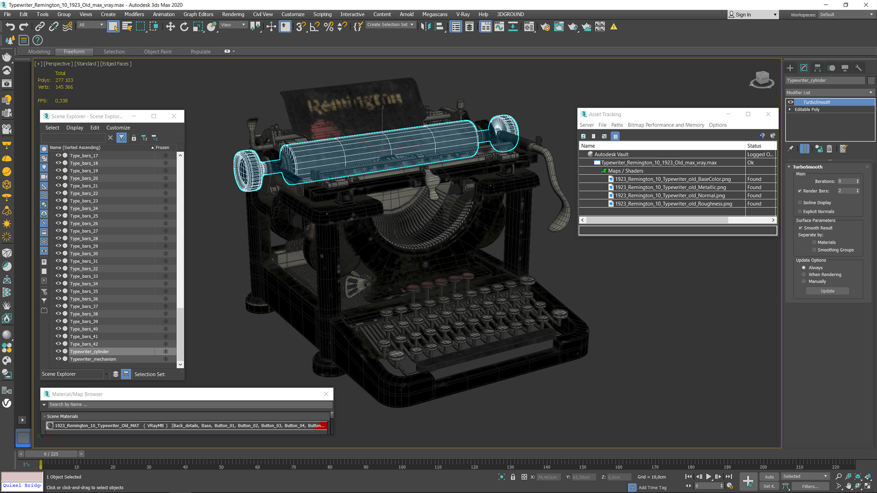Open Asset Tracking Paths menu
Image resolution: width=877 pixels, height=493 pixels.
pos(617,125)
